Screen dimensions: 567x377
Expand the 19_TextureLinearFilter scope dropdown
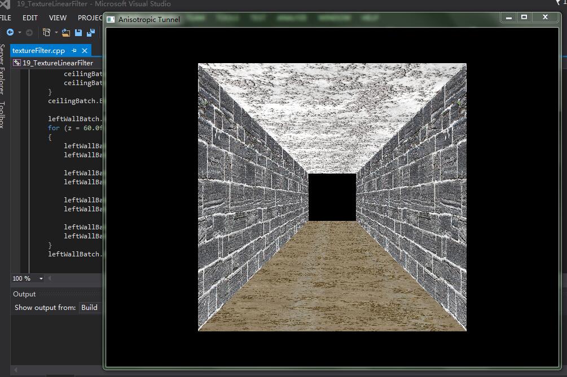56,63
